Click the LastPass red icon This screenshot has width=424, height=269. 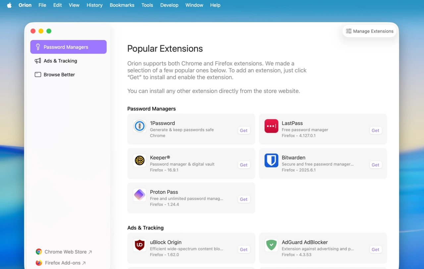pos(271,126)
